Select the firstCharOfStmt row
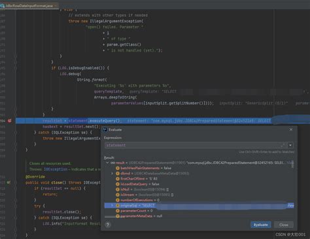 [199, 179]
